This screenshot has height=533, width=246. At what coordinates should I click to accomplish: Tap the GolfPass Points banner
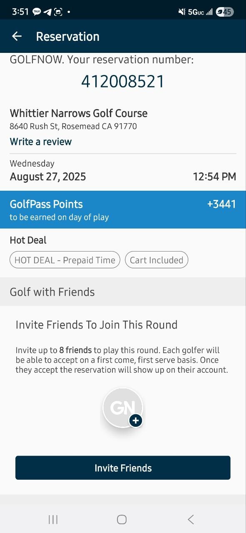(123, 209)
